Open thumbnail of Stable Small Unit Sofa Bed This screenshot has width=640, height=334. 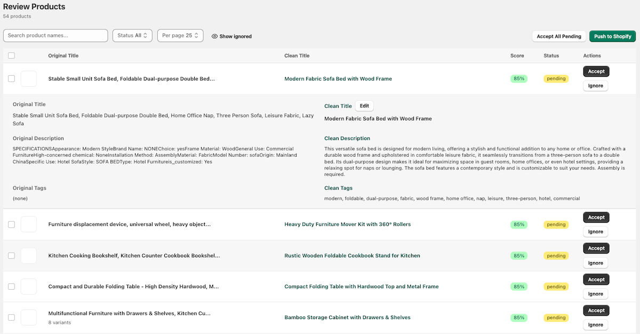click(x=29, y=79)
